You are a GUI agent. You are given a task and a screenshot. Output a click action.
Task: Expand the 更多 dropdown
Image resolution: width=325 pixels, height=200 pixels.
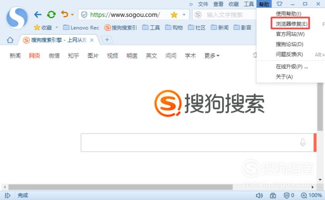click(212, 56)
